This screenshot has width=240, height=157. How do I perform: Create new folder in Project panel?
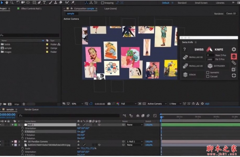pyautogui.click(x=5, y=104)
